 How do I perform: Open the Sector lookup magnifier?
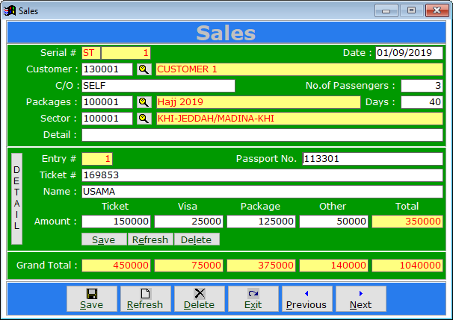[144, 119]
